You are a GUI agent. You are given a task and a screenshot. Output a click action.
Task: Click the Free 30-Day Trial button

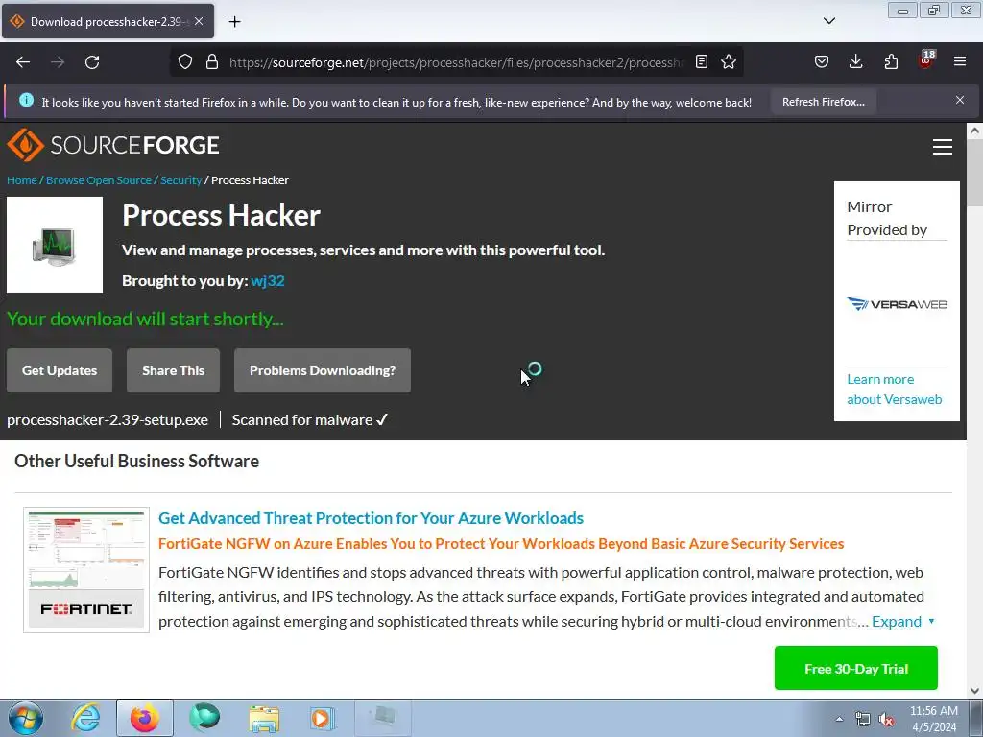click(x=855, y=668)
